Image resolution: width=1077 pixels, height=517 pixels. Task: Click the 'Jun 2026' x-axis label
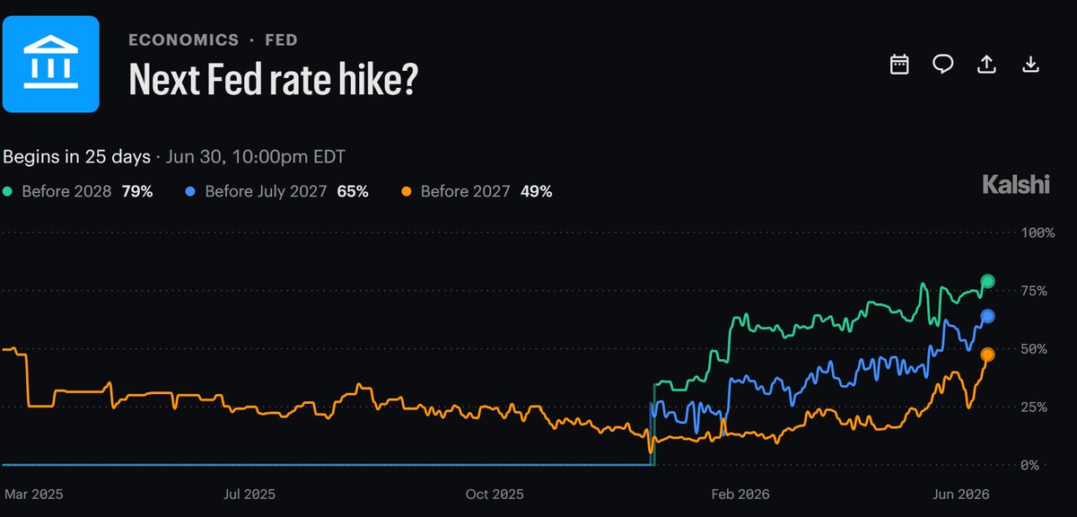coord(962,494)
